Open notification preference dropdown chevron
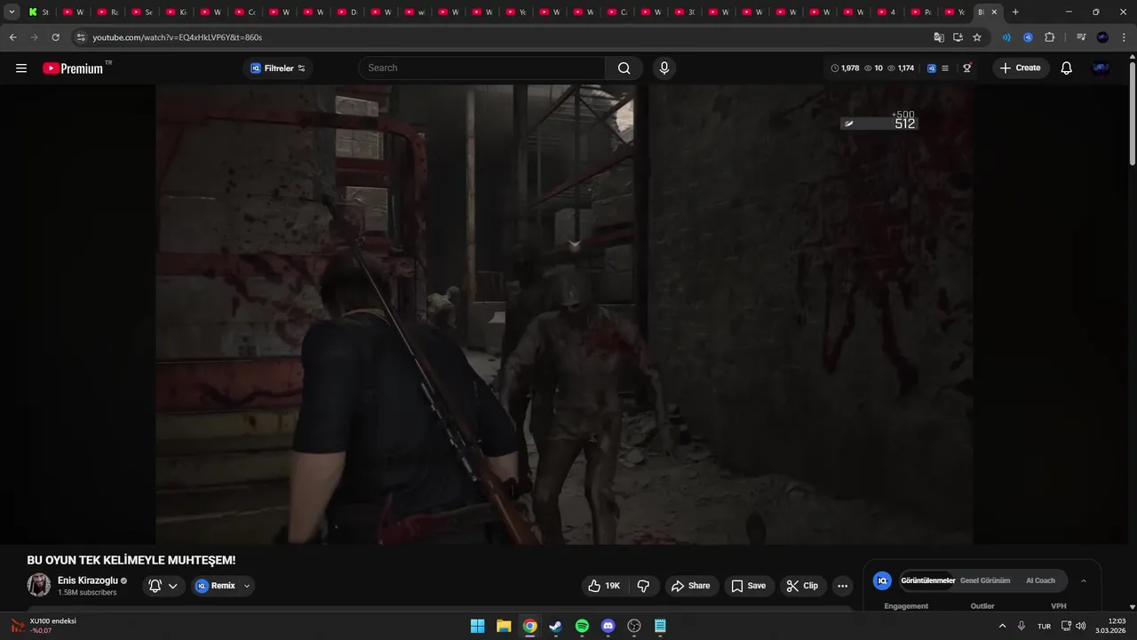1137x640 pixels. (173, 586)
